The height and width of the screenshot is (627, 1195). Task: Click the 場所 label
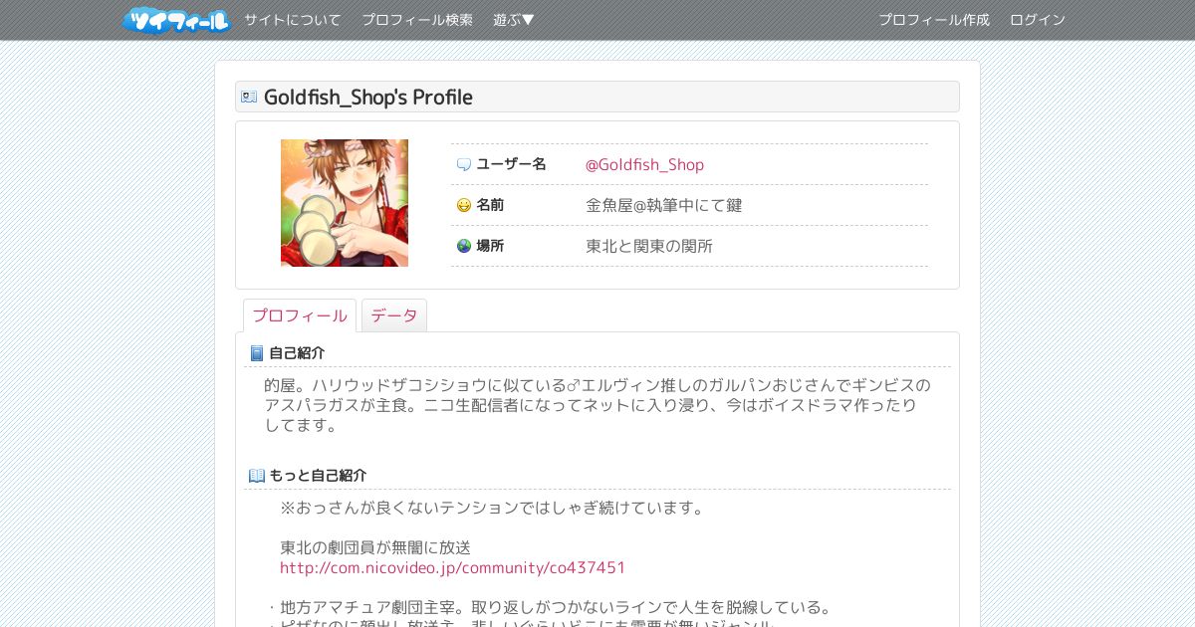point(490,246)
